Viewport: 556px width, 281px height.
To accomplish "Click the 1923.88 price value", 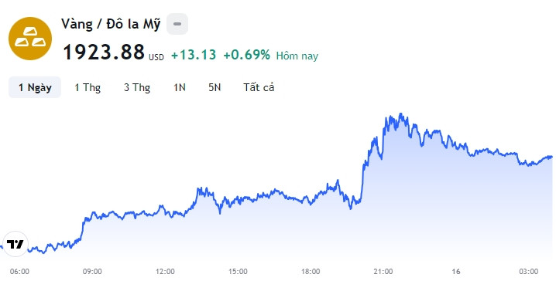I will coord(104,52).
